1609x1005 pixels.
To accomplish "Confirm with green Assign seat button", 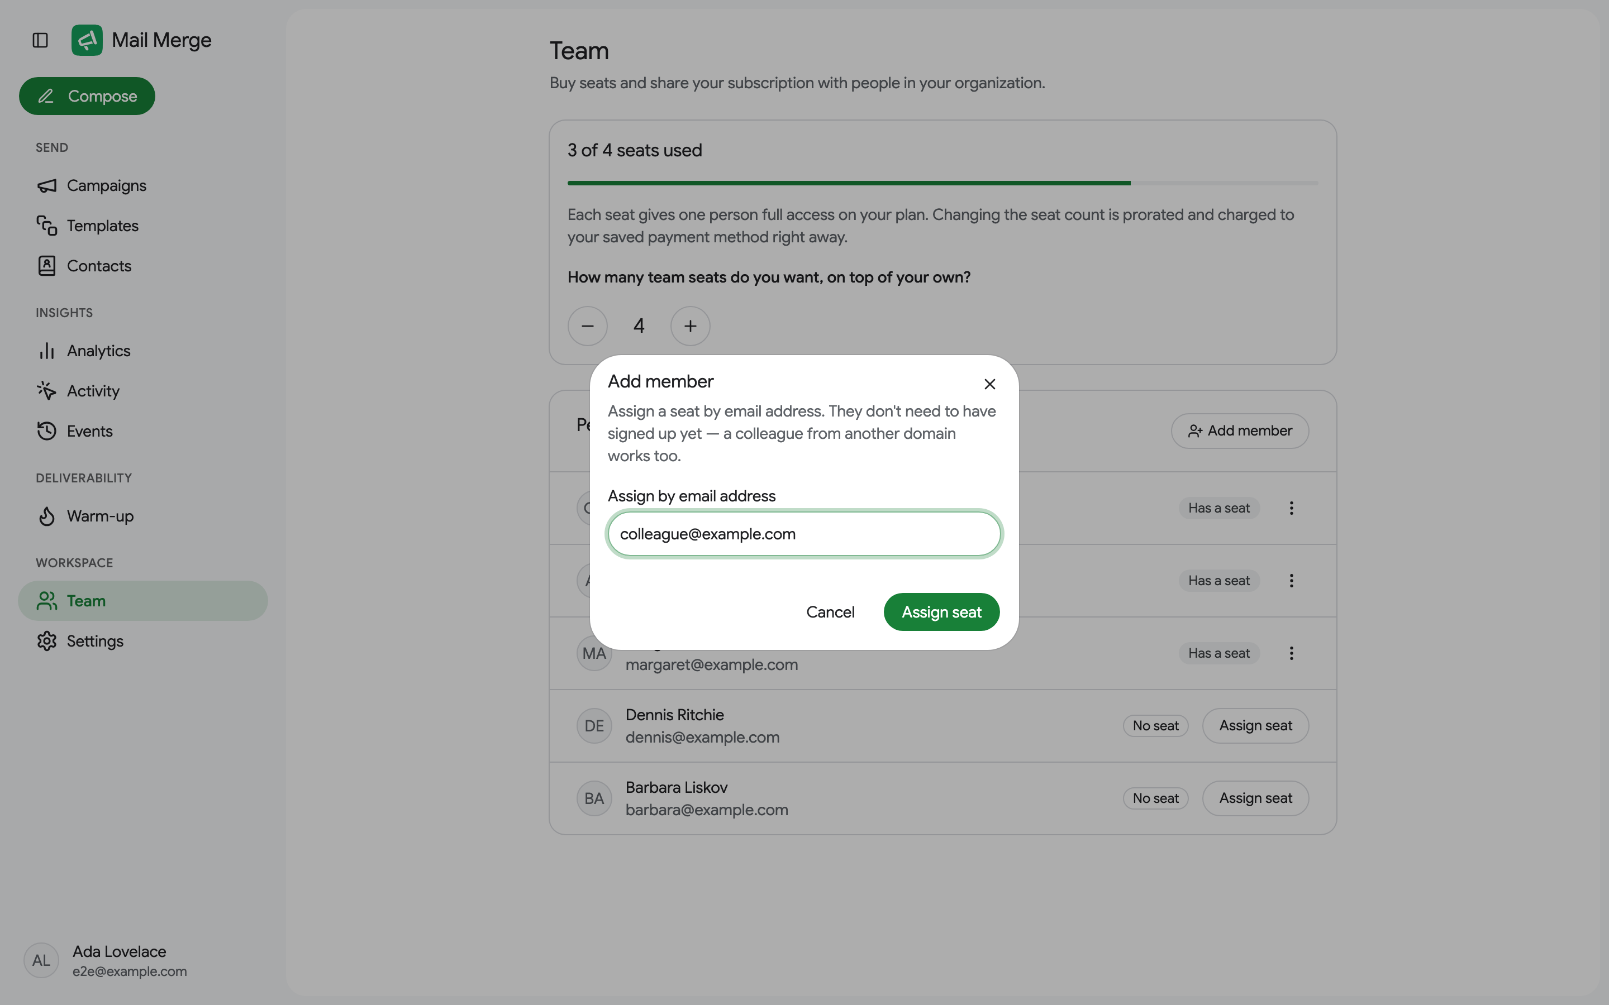I will [941, 611].
